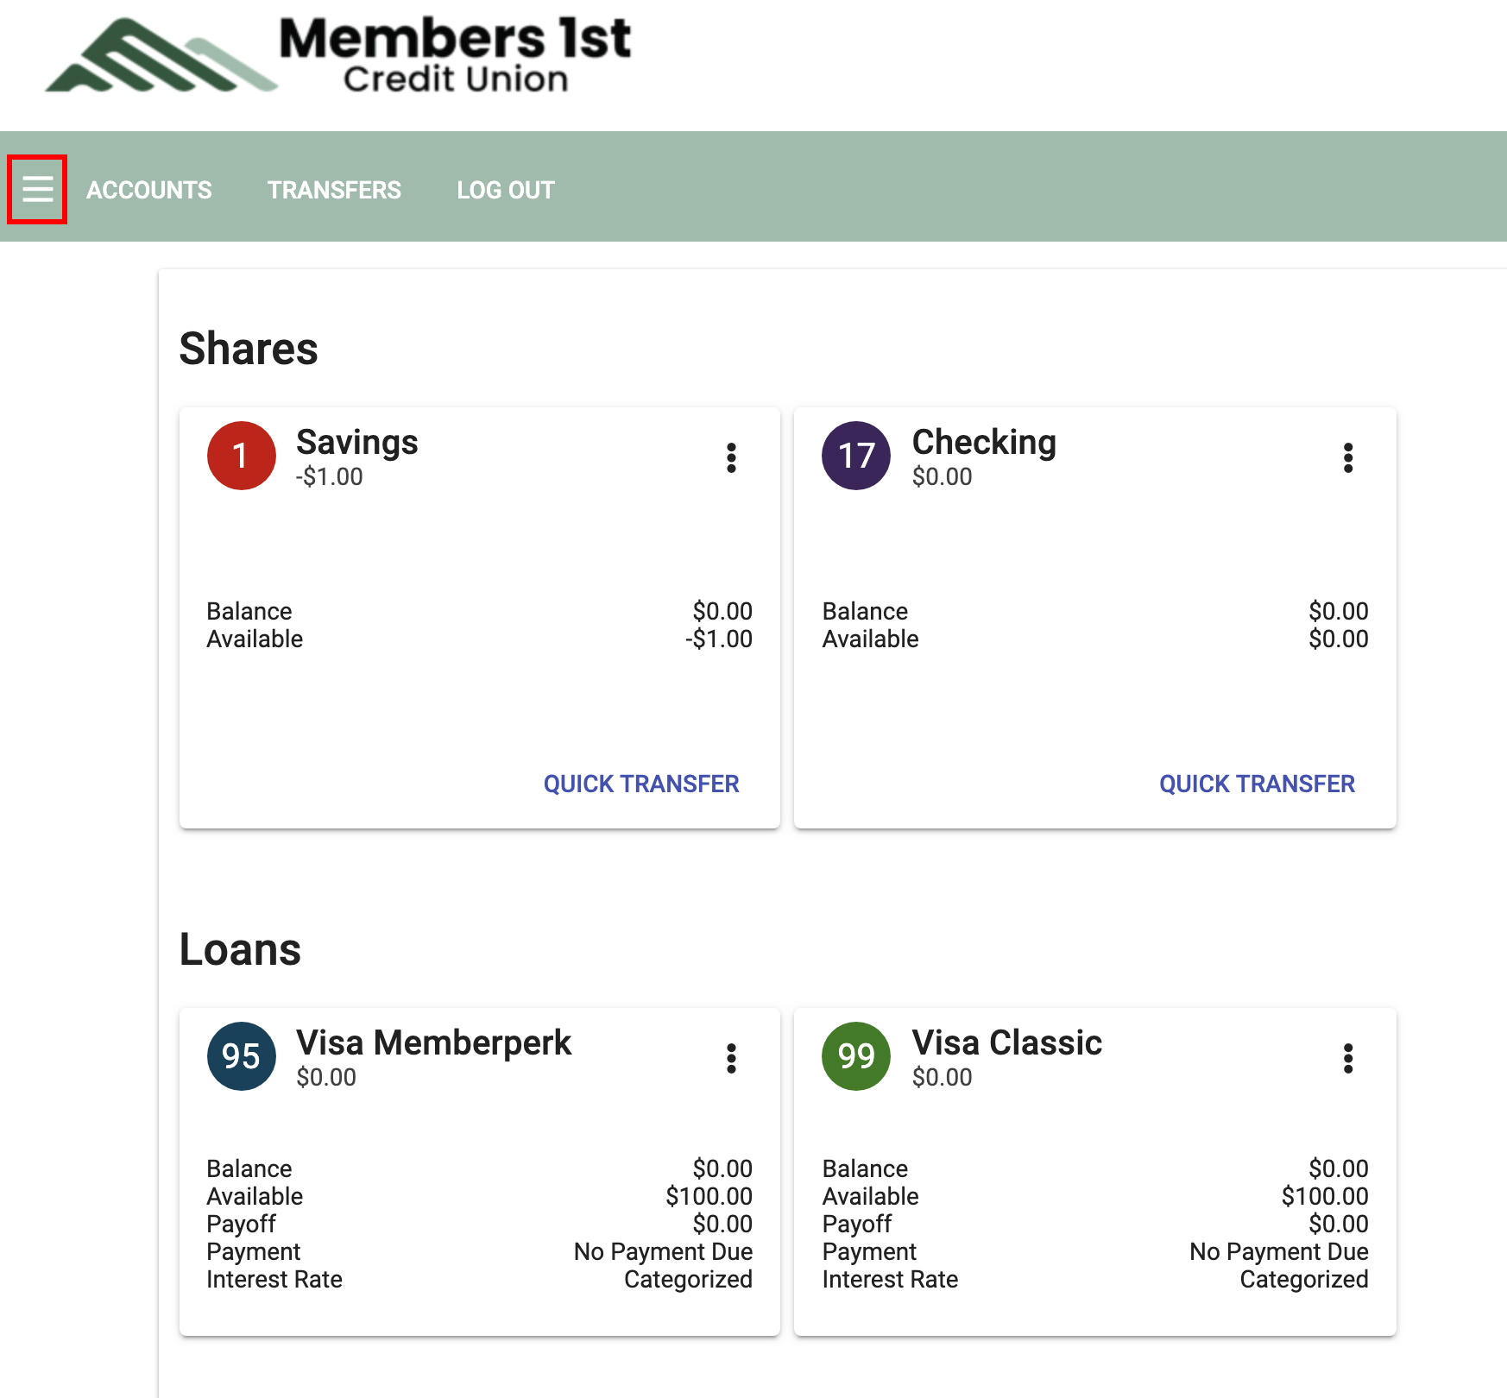Click the Checking Available label

tap(870, 639)
